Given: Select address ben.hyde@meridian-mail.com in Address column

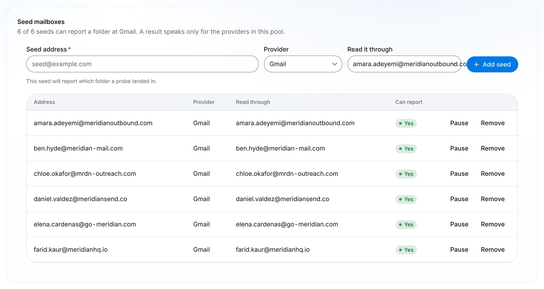Looking at the screenshot, I should pos(78,148).
